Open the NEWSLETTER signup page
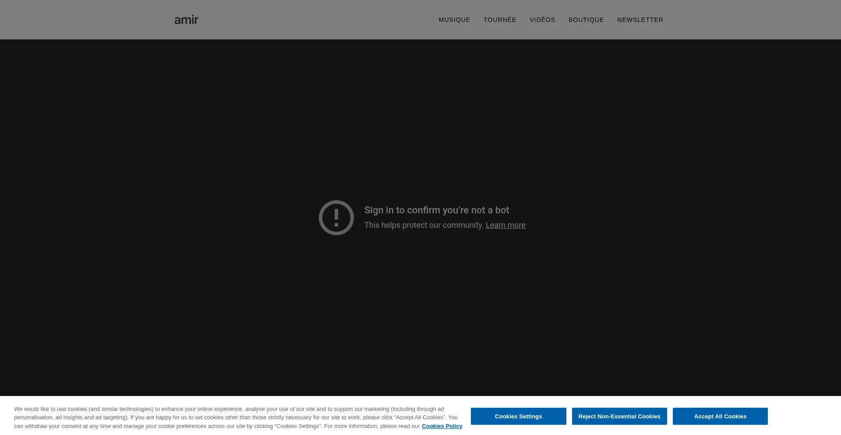Viewport: 841px width, 435px height. pyautogui.click(x=640, y=20)
